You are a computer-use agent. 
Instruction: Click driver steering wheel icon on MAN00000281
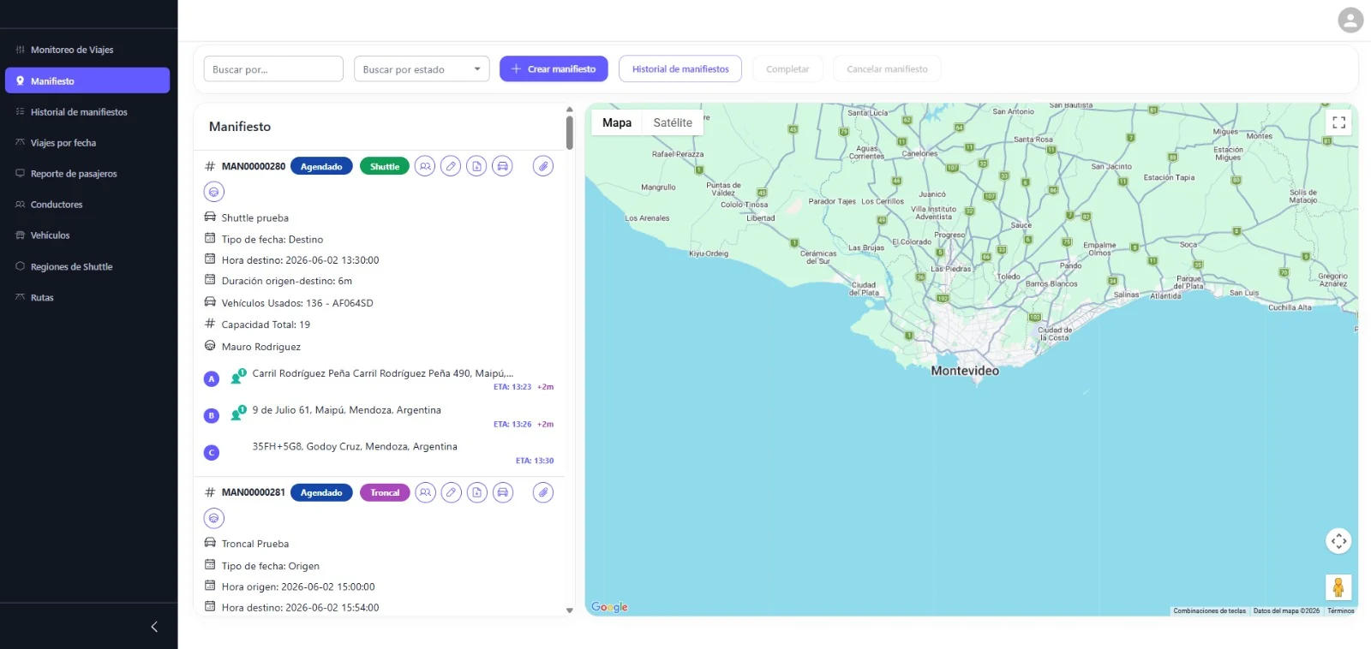(214, 518)
